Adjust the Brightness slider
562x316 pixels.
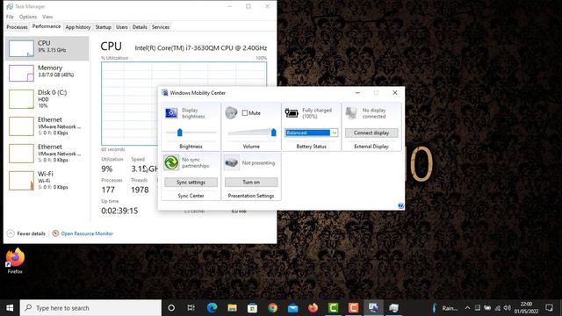point(180,133)
